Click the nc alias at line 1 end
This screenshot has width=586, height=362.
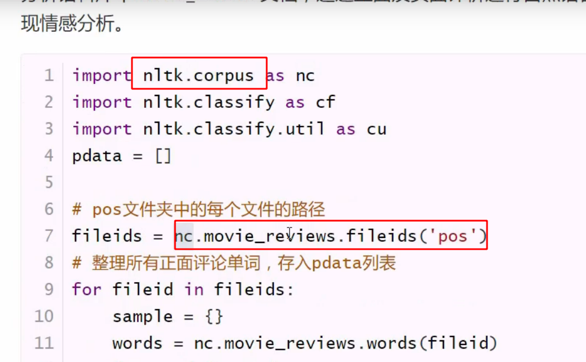pos(305,75)
